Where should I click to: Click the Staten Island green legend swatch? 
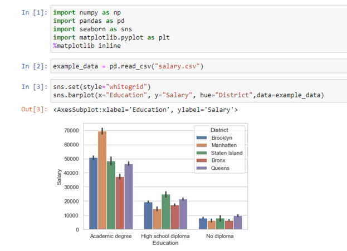(202, 152)
